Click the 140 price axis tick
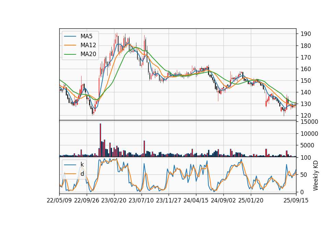Image resolution: width=329 pixels, height=236 pixels. pos(306,92)
